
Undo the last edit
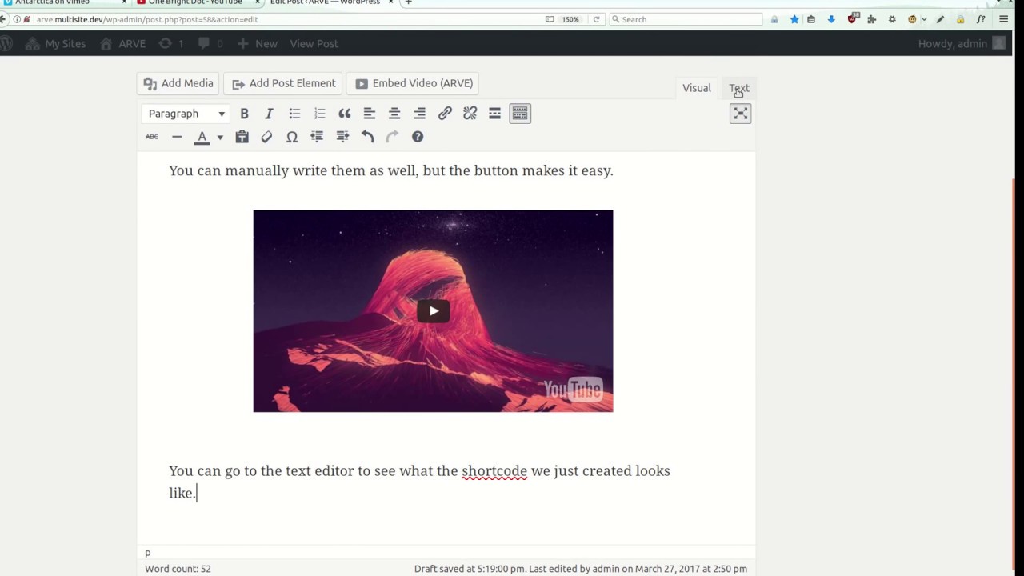click(x=367, y=137)
